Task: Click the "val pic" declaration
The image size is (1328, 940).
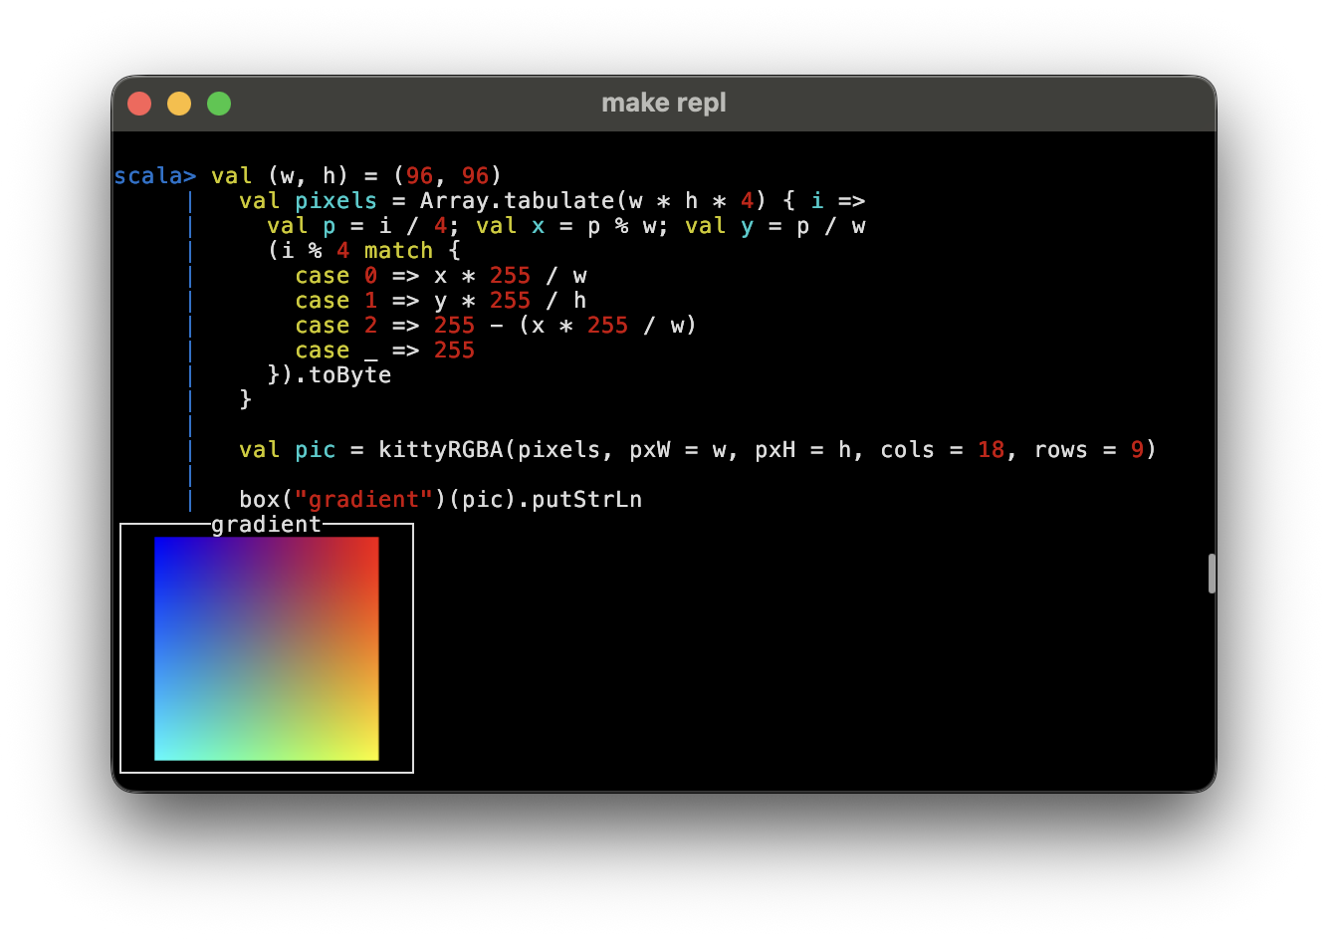Action: [288, 450]
